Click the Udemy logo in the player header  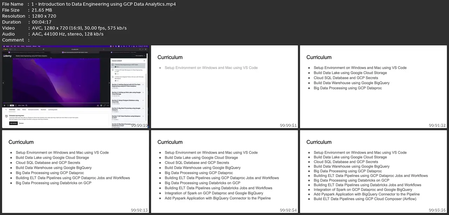pos(7,56)
